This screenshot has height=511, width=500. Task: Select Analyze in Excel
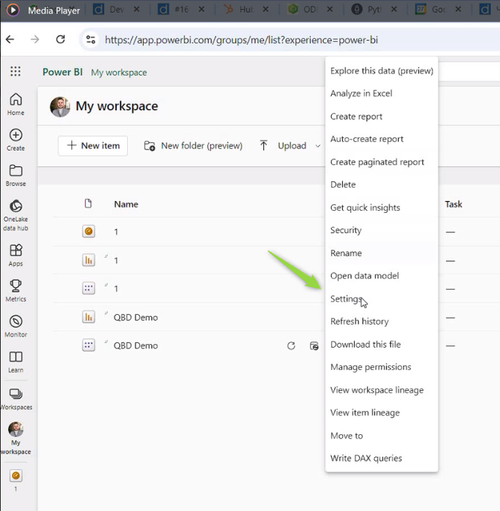pyautogui.click(x=382, y=94)
